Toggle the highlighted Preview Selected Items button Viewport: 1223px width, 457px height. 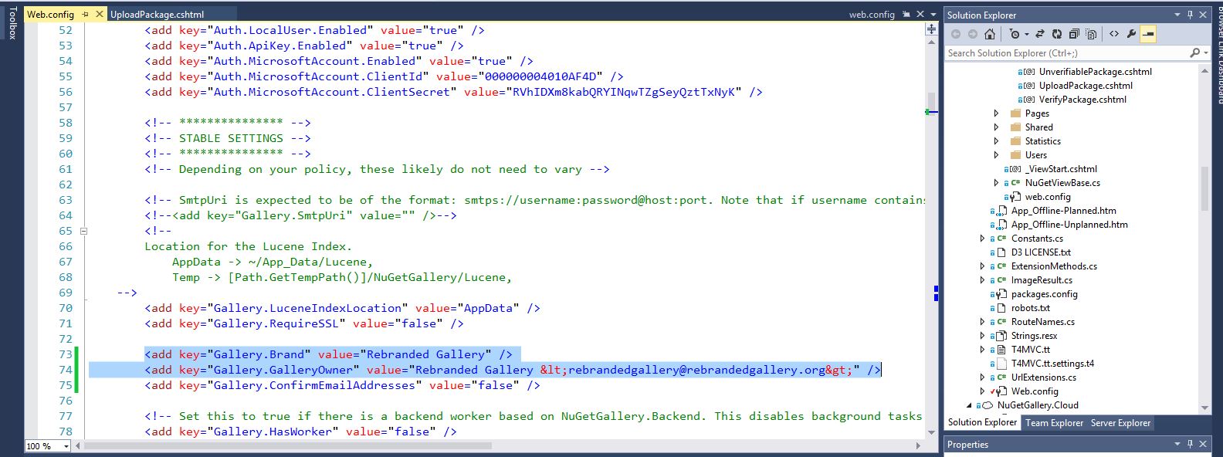(1148, 34)
